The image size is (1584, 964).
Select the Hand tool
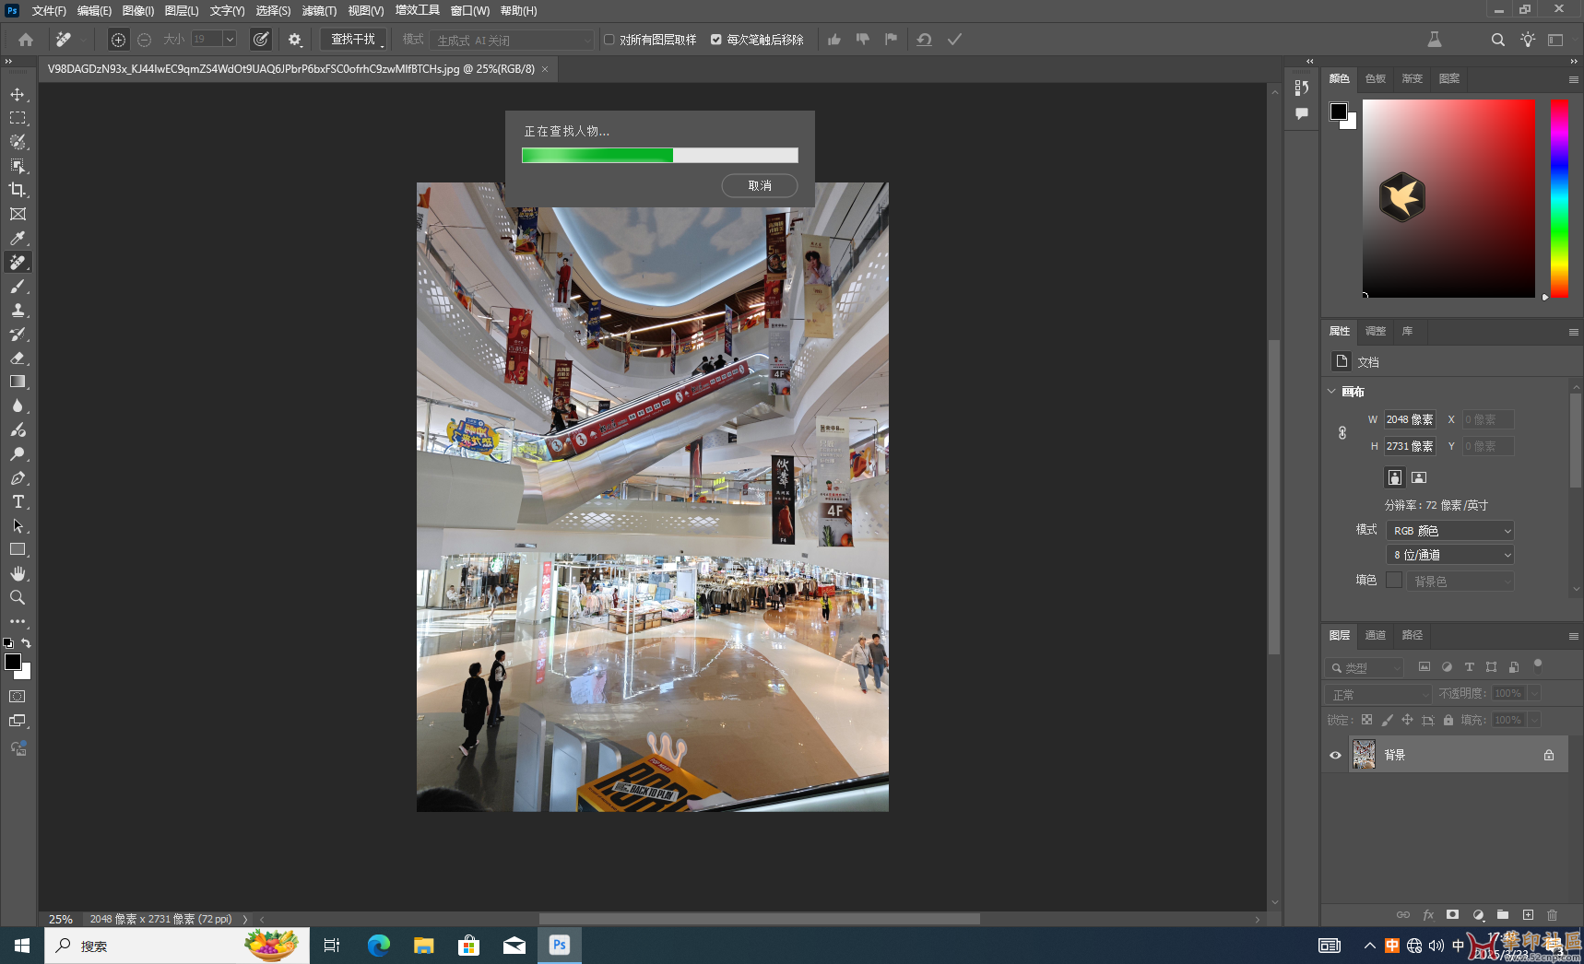coord(18,573)
